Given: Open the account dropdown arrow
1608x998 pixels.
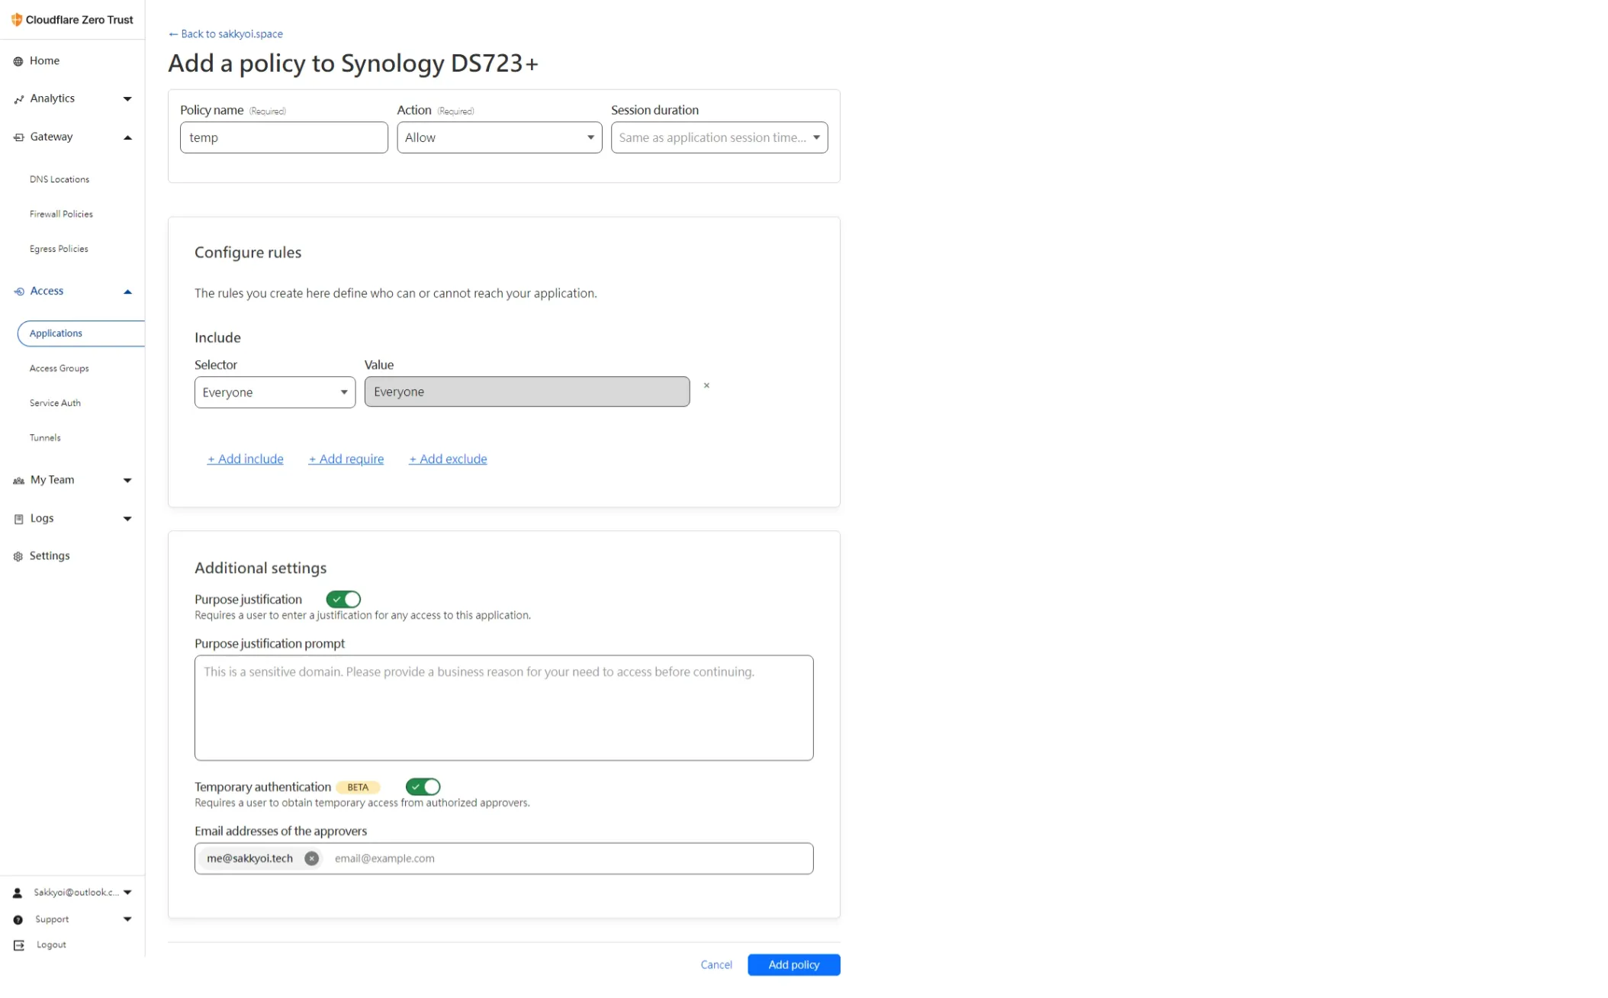Looking at the screenshot, I should tap(127, 893).
